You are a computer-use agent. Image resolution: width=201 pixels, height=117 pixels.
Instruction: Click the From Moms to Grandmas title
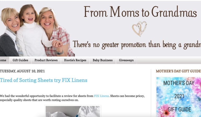(140, 12)
